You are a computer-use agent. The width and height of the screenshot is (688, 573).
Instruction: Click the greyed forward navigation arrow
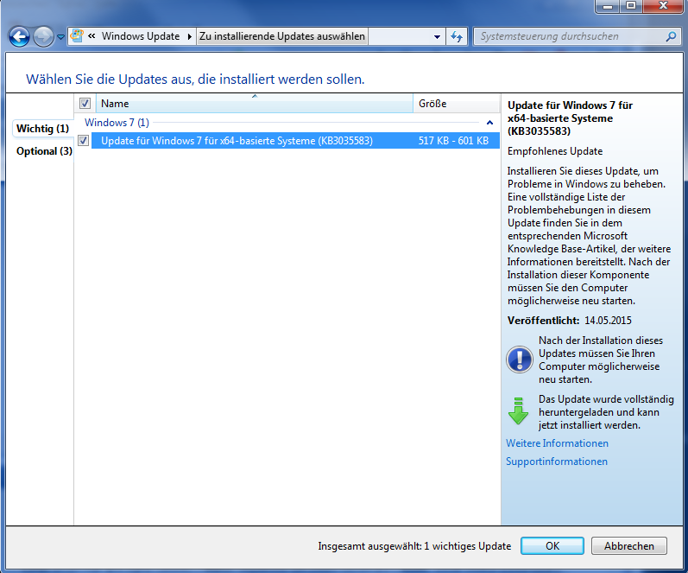coord(43,36)
